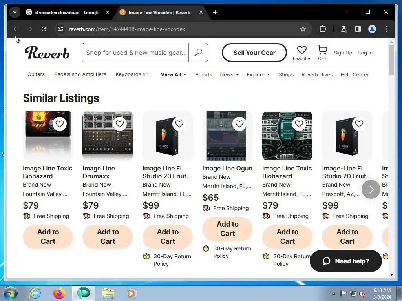Open the Shops nav item

(286, 75)
